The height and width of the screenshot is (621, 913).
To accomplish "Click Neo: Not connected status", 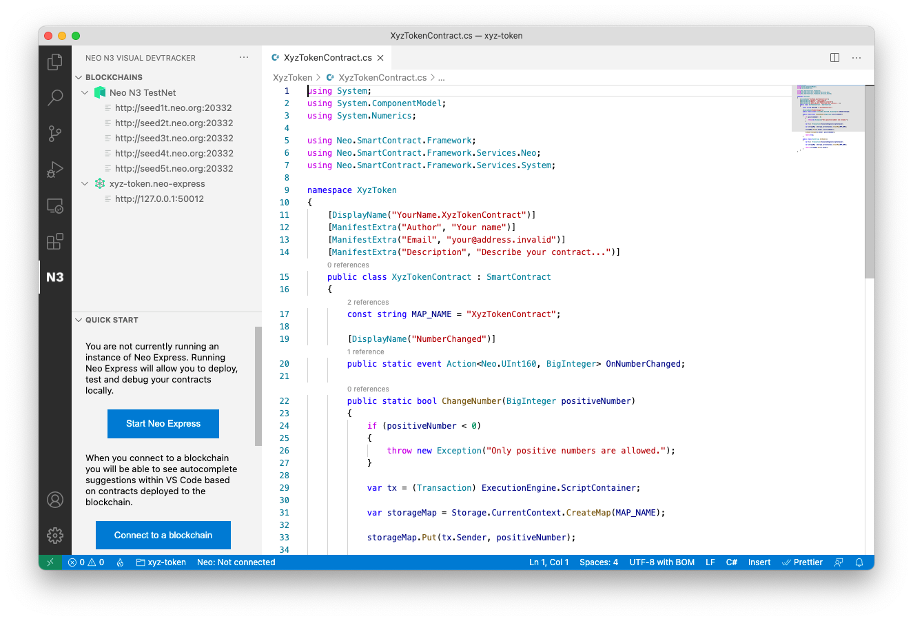I will tap(236, 562).
